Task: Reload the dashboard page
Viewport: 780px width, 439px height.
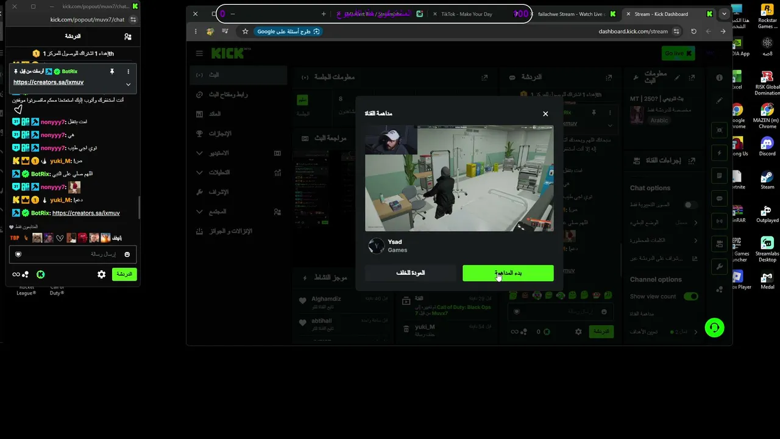Action: (x=693, y=31)
